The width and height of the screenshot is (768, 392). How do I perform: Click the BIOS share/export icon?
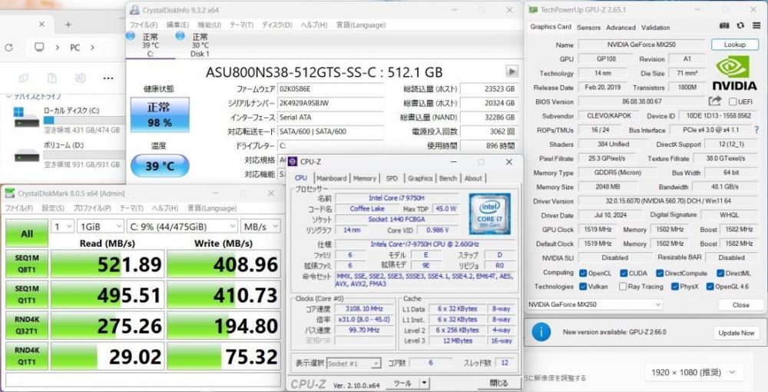[715, 101]
